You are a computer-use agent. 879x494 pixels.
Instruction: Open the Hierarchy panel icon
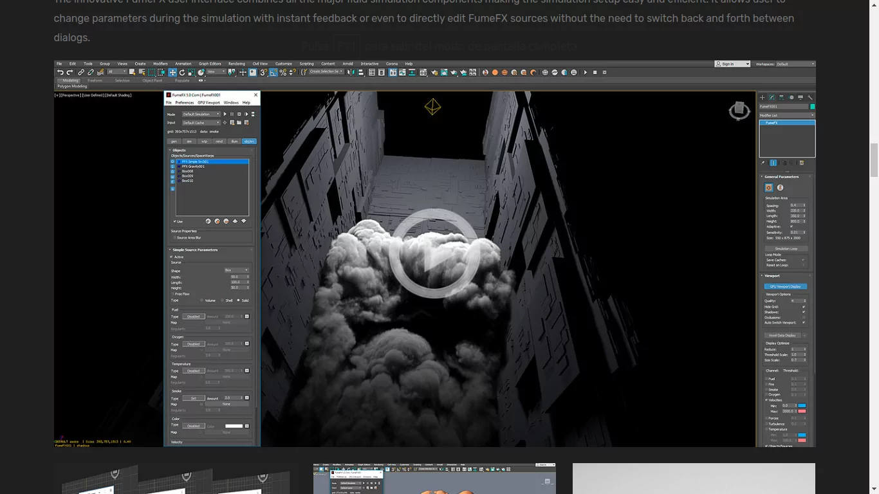pyautogui.click(x=781, y=97)
